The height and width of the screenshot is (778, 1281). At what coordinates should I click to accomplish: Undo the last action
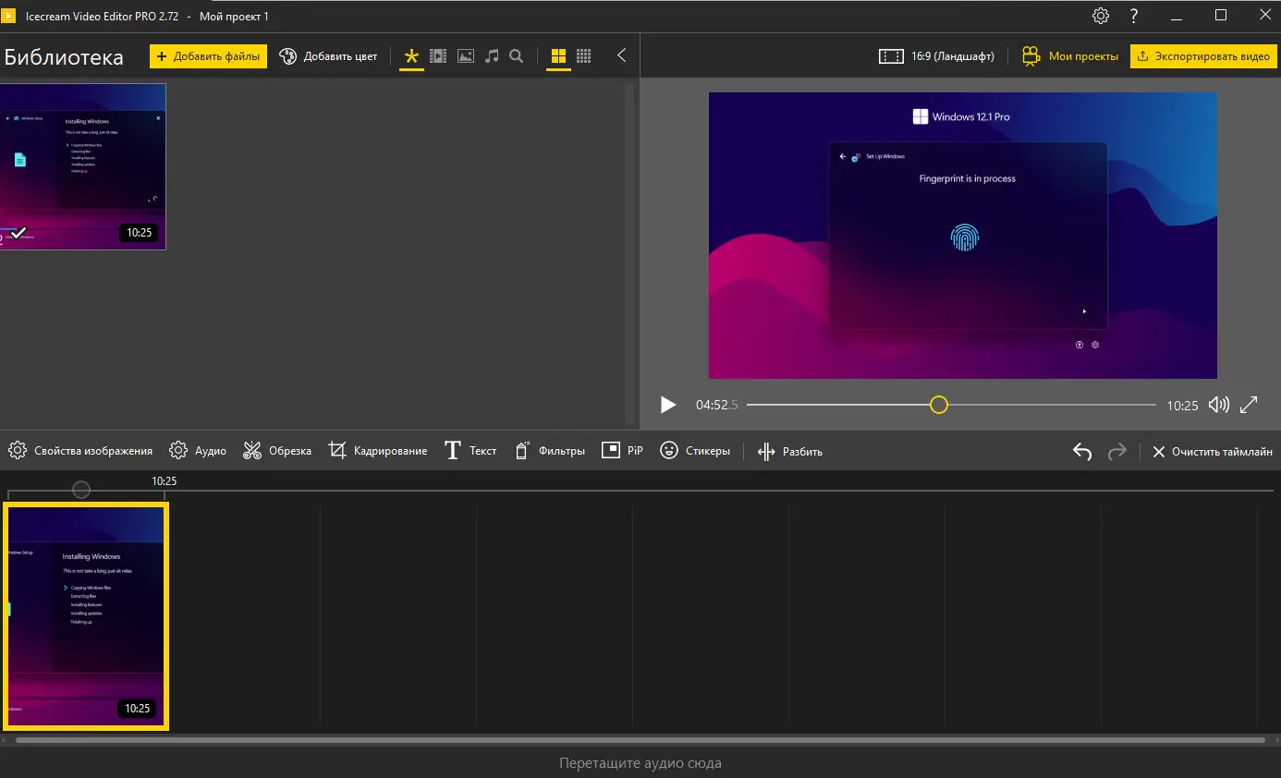tap(1082, 451)
